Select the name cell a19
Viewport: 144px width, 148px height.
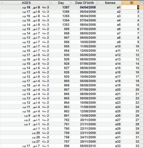coord(109,85)
